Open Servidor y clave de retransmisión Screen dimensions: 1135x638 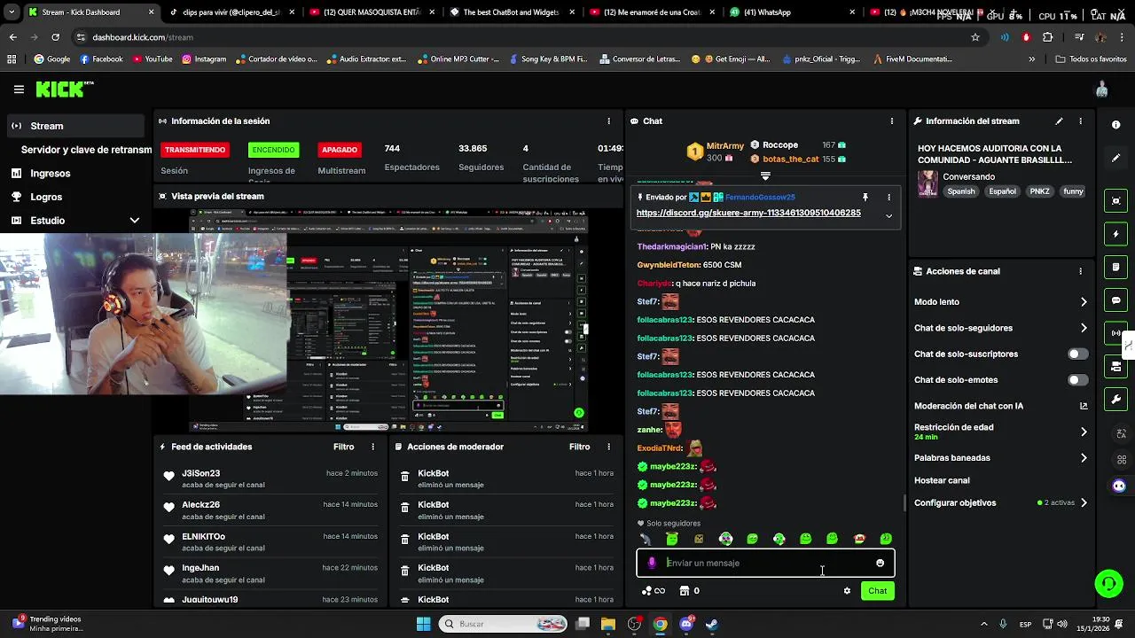pyautogui.click(x=86, y=150)
